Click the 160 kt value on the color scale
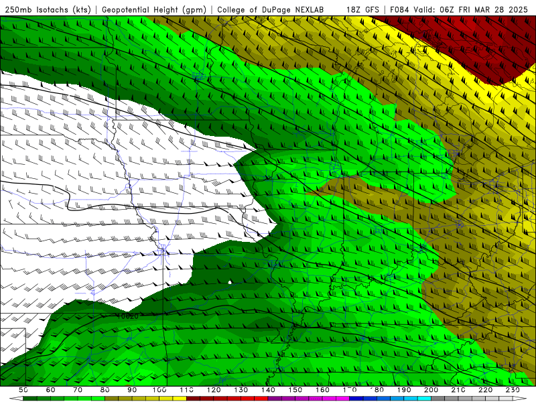 point(323,390)
